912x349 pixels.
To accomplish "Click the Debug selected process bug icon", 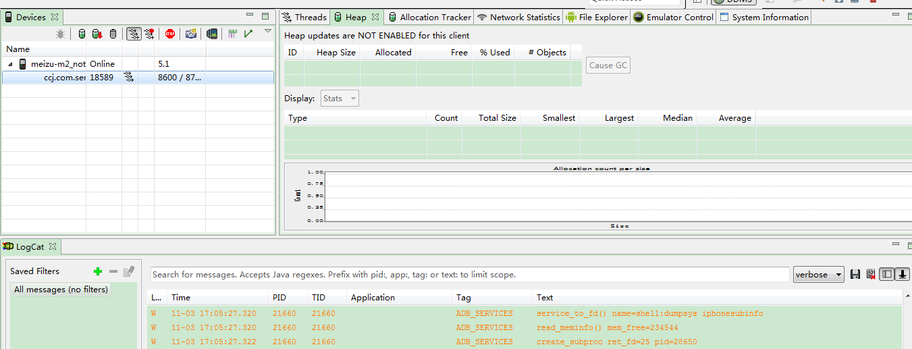I will [x=61, y=34].
